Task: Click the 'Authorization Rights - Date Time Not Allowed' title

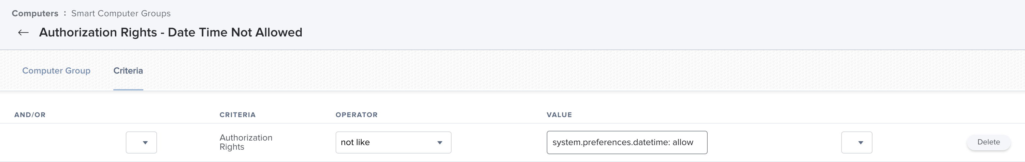Action: tap(170, 32)
